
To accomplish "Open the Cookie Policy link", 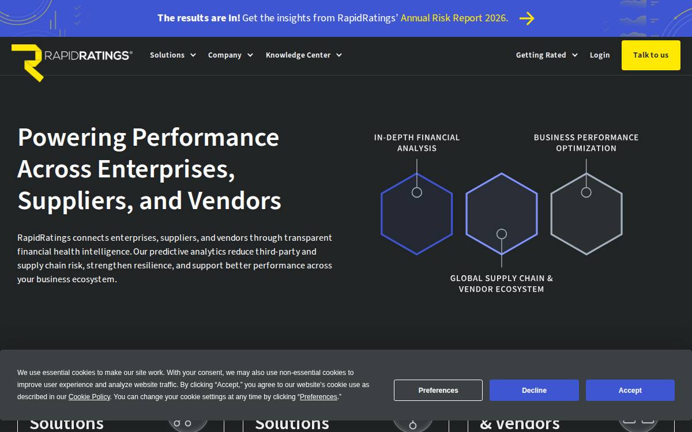I will click(89, 397).
